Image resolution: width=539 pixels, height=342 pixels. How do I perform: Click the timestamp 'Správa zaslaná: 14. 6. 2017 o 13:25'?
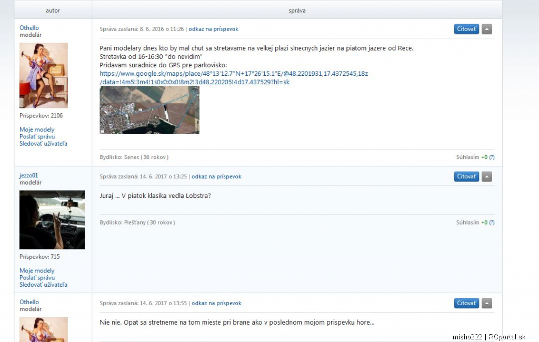(x=143, y=177)
